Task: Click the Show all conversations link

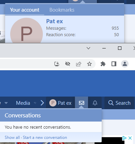Action: point(12,138)
